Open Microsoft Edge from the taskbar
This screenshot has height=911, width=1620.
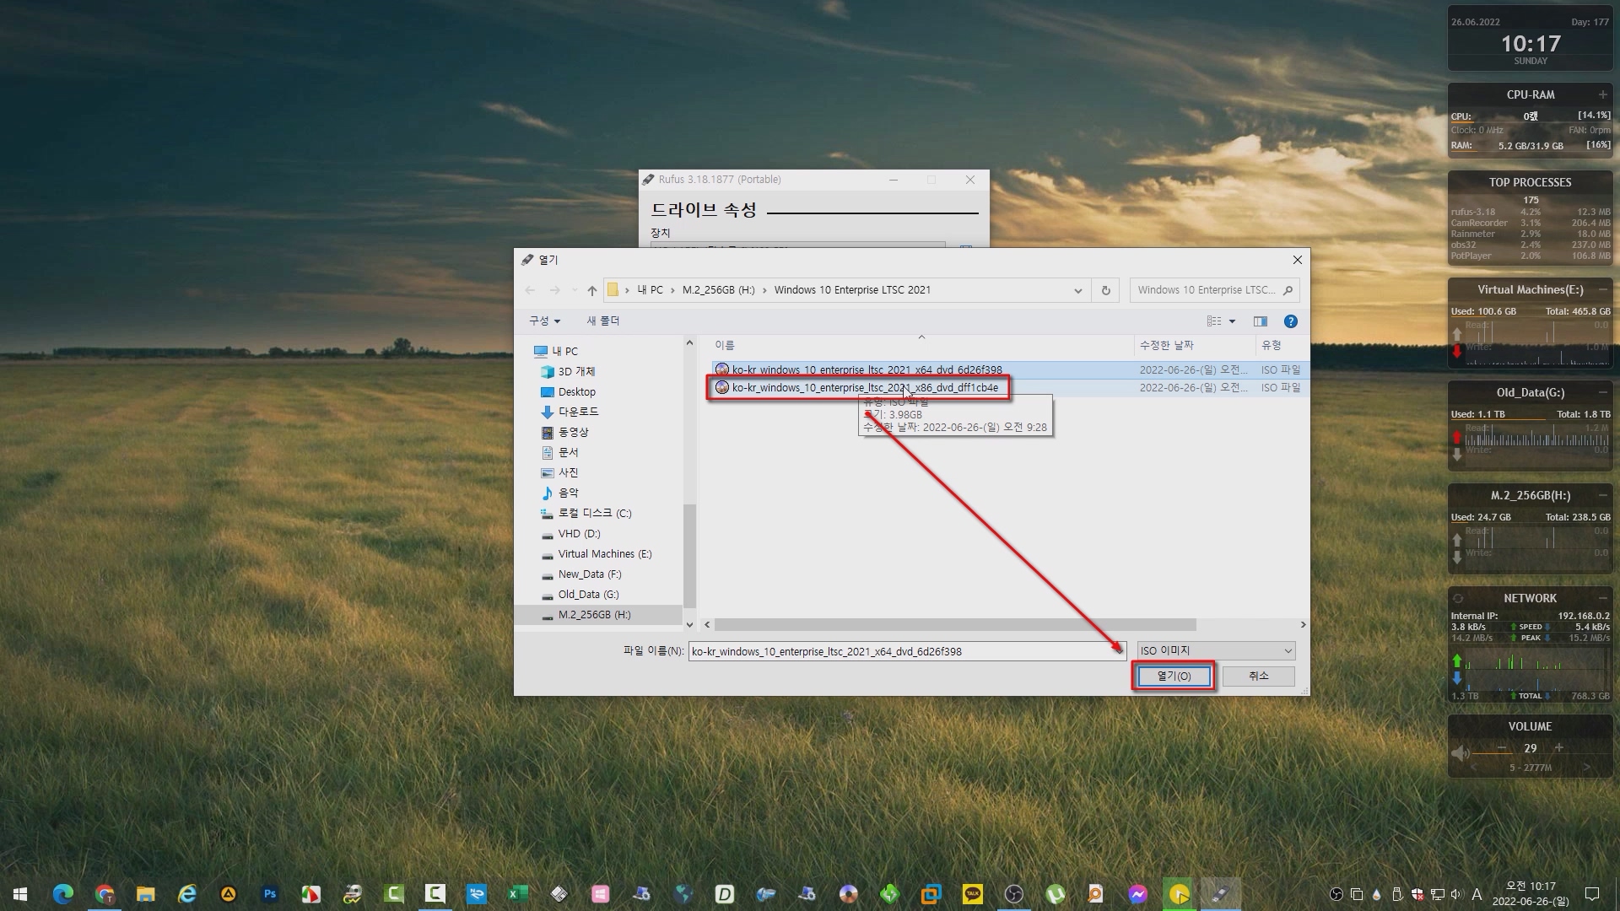coord(63,894)
